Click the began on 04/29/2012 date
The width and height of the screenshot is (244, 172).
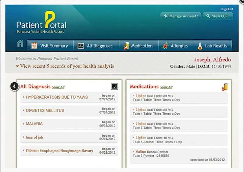pyautogui.click(x=107, y=151)
